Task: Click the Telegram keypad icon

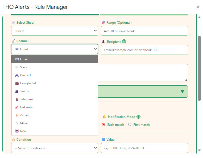Action: [x=17, y=99]
